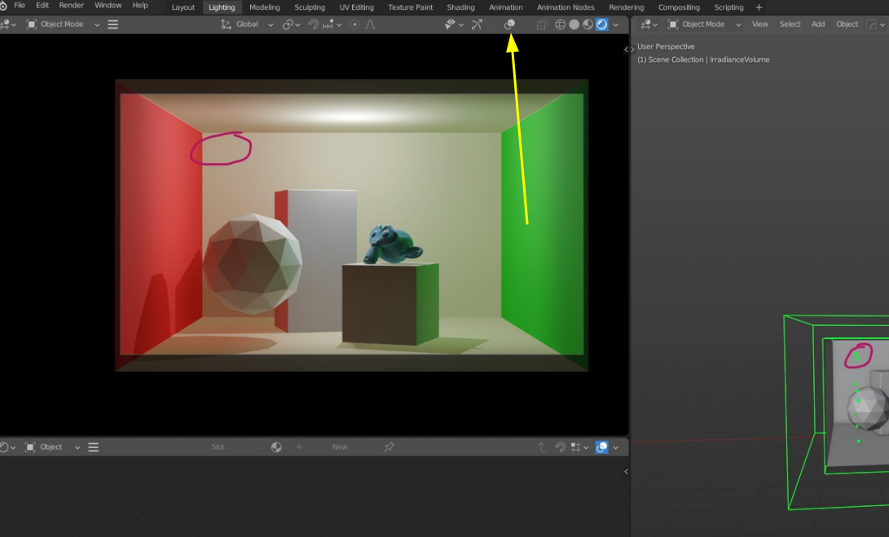Open snap increment options dropdown
The image size is (889, 537).
point(332,24)
